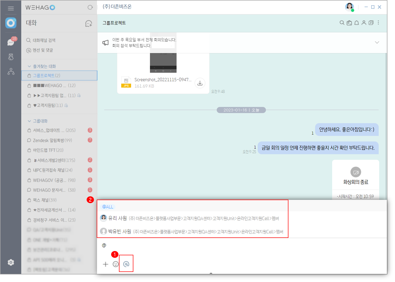The image size is (395, 282).
Task: Click the attach (+) icon in the message bar
Action: 105,264
